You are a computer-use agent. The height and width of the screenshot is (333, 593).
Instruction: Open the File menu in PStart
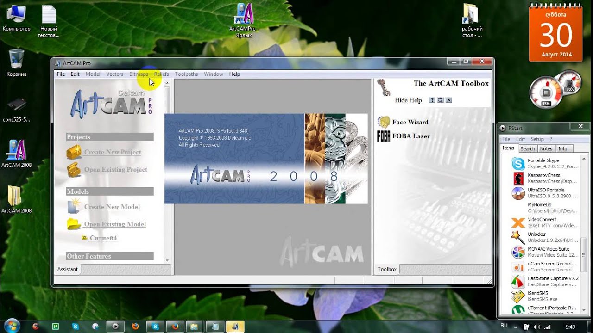[x=506, y=139]
